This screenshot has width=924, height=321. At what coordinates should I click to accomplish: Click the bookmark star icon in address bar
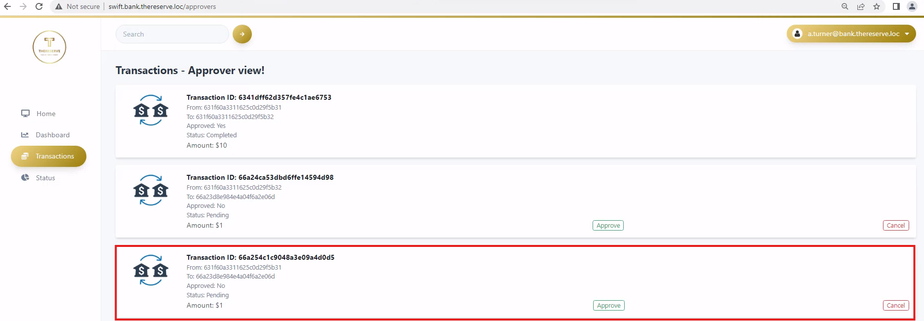tap(877, 6)
